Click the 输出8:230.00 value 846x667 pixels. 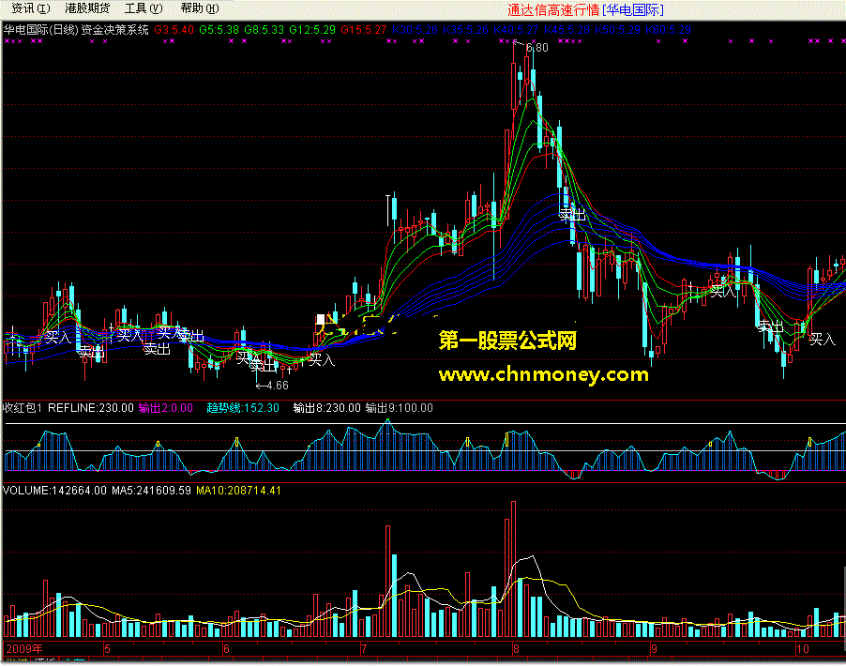(x=326, y=408)
